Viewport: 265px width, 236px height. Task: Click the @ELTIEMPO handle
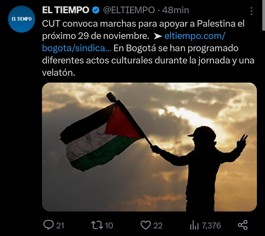(129, 10)
